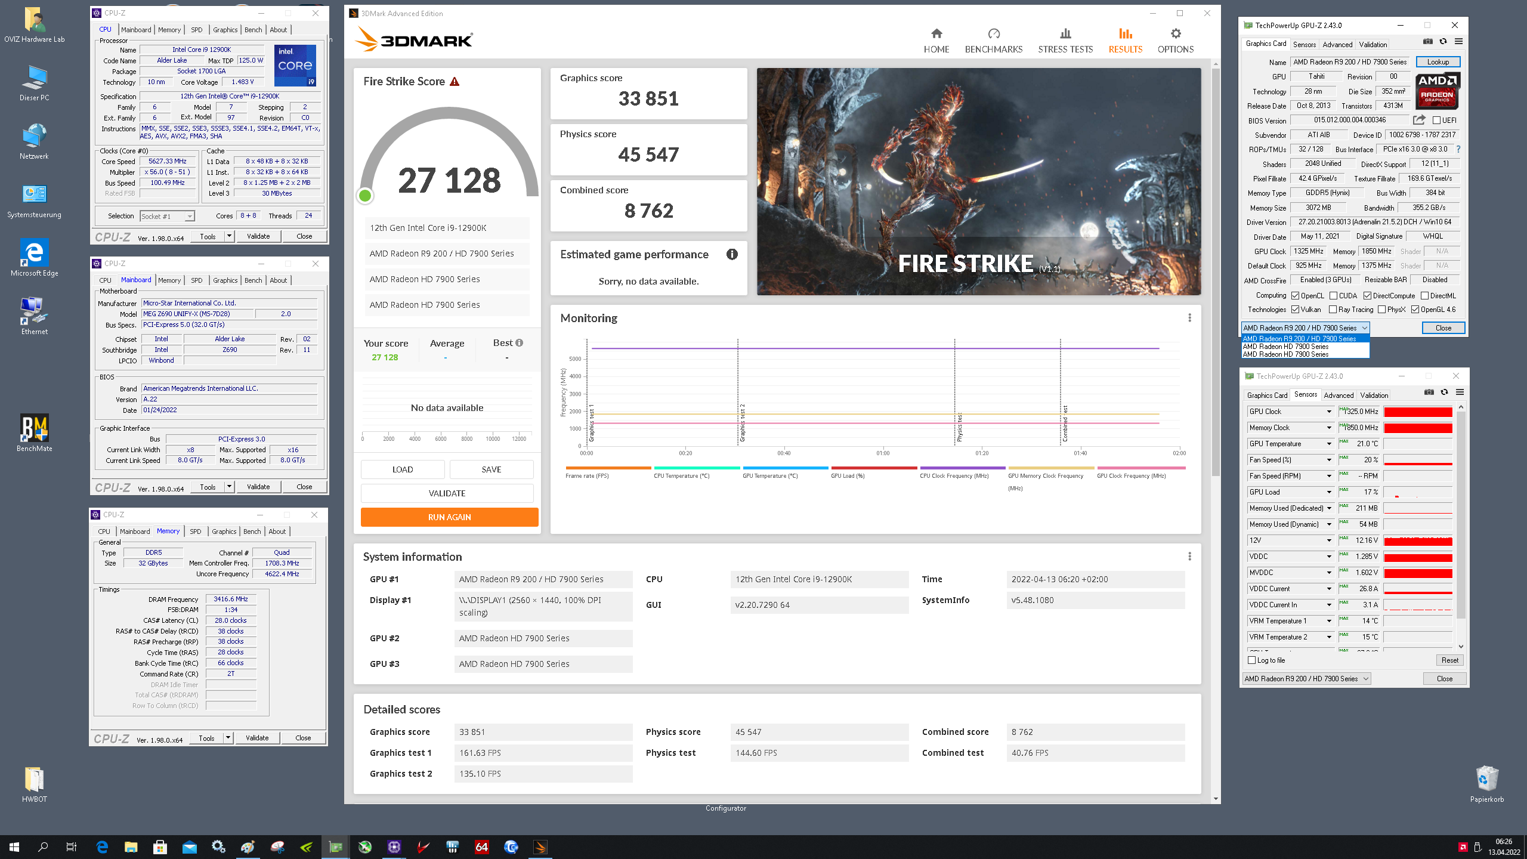Switch to SPD tab in top CPU-Z window
Image resolution: width=1527 pixels, height=859 pixels.
click(197, 30)
